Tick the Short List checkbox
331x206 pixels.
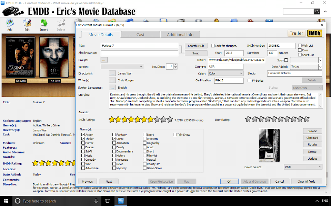[300, 55]
